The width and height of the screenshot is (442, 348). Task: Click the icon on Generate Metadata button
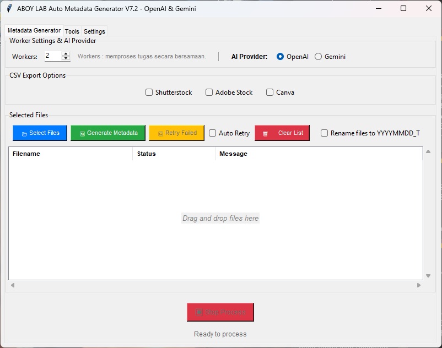tap(82, 134)
